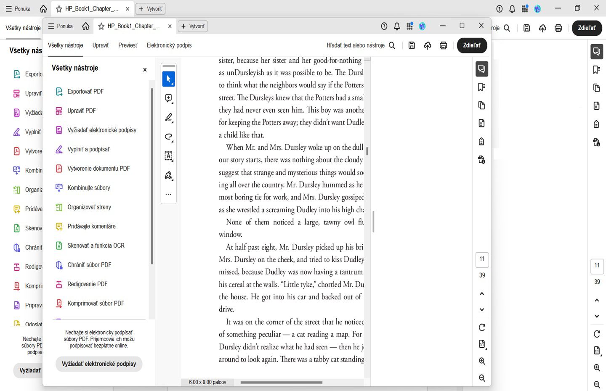The width and height of the screenshot is (606, 391).
Task: Open search magnifier in front window
Action: tap(392, 45)
